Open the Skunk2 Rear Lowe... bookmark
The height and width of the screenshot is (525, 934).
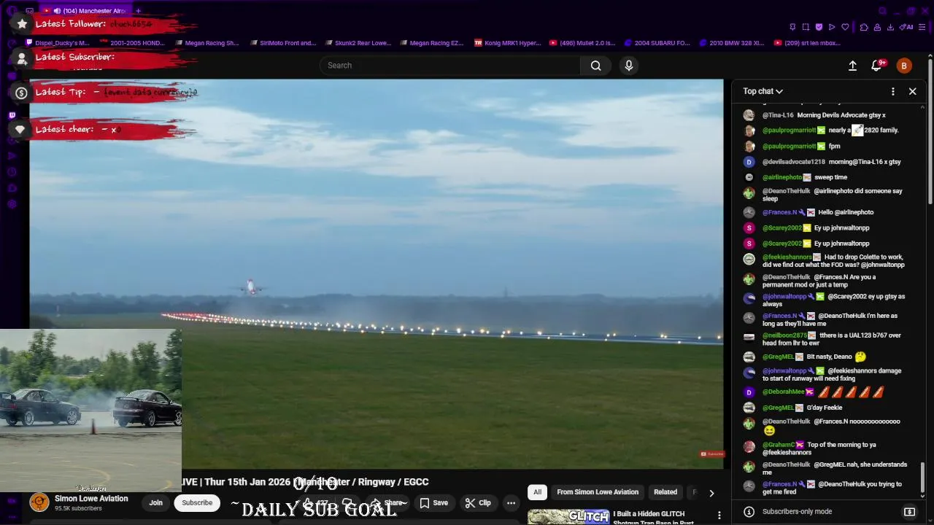coord(358,43)
